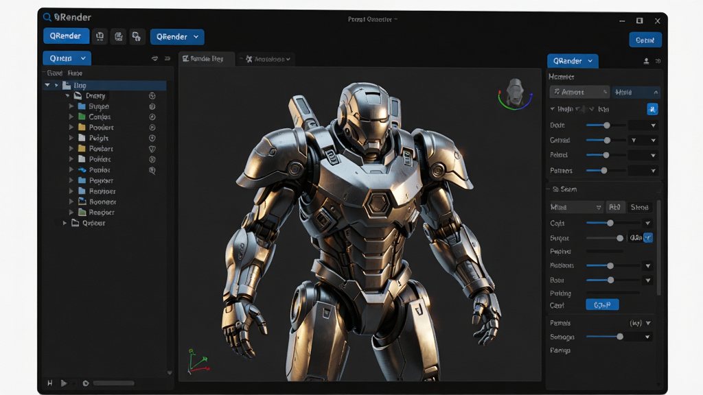Click the stacked-layers icon in the left panel header
This screenshot has width=703, height=395.
pyautogui.click(x=154, y=59)
